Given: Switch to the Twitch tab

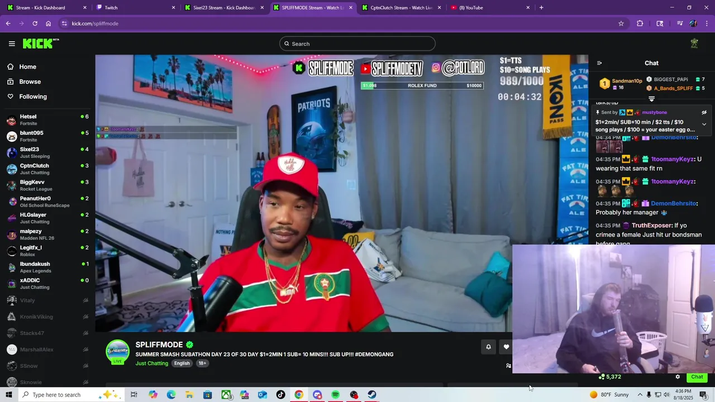Looking at the screenshot, I should click(x=136, y=8).
